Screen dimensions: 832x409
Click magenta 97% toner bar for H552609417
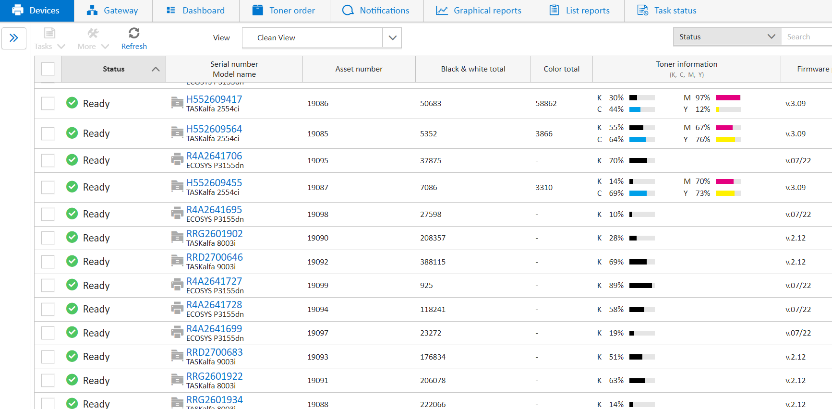[x=728, y=97]
